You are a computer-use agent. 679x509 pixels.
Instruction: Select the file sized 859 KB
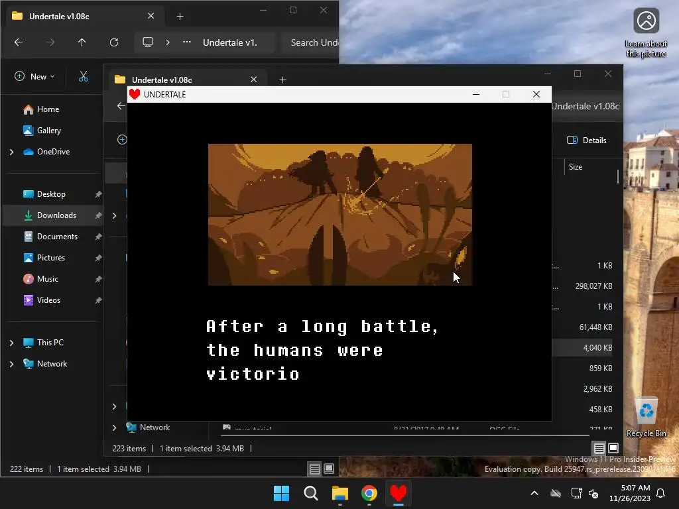[x=601, y=368]
